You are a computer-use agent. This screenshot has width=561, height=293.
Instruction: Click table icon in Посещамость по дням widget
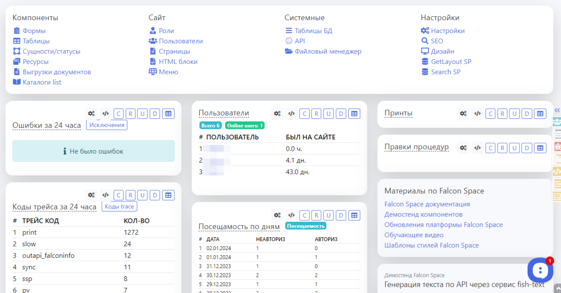pyautogui.click(x=353, y=215)
